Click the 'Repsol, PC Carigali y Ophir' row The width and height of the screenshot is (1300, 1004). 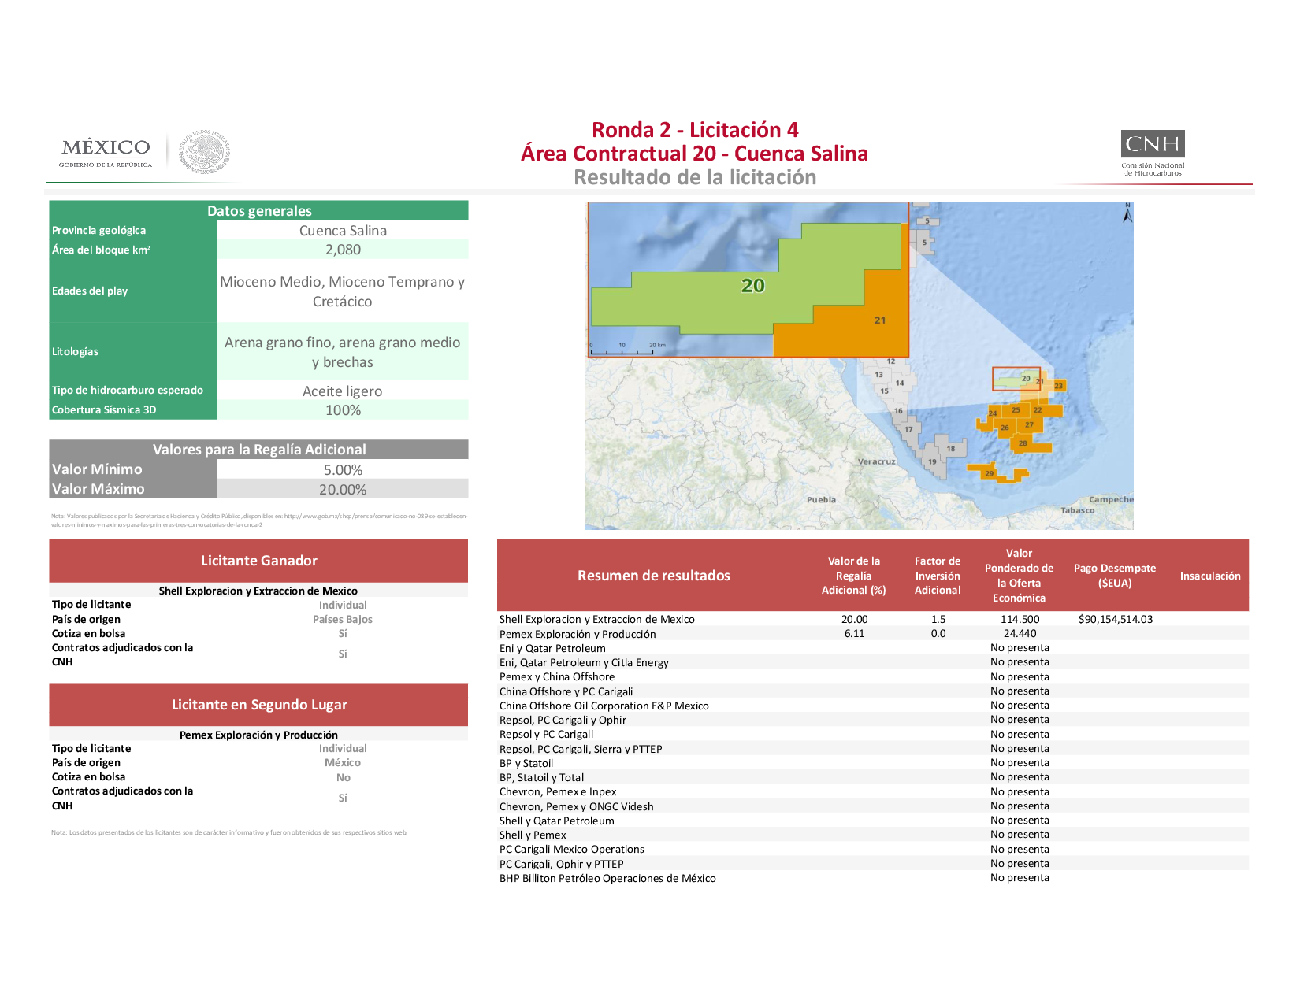873,720
